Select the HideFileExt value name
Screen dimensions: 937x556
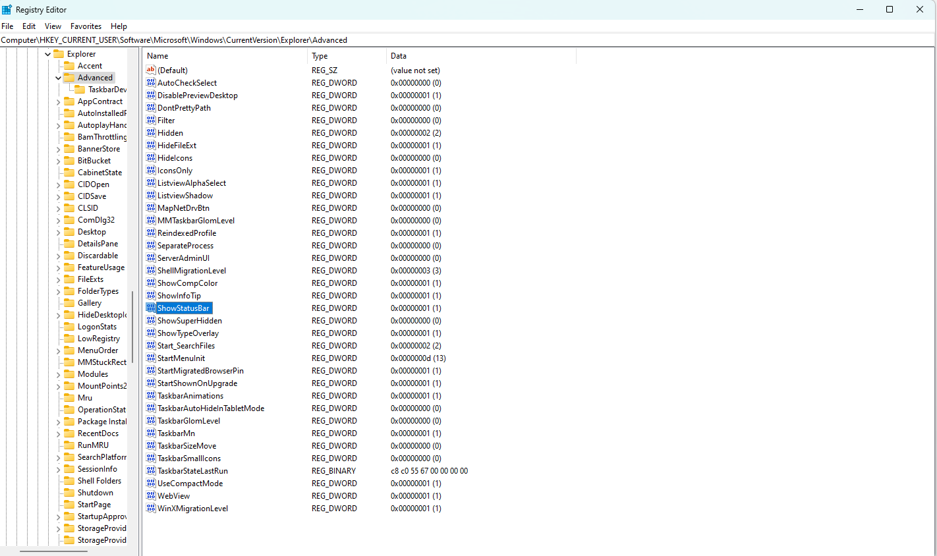(179, 145)
